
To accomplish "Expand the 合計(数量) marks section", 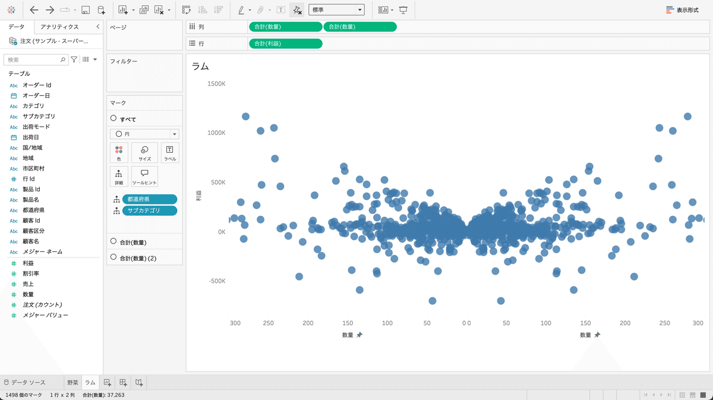I will [144, 242].
